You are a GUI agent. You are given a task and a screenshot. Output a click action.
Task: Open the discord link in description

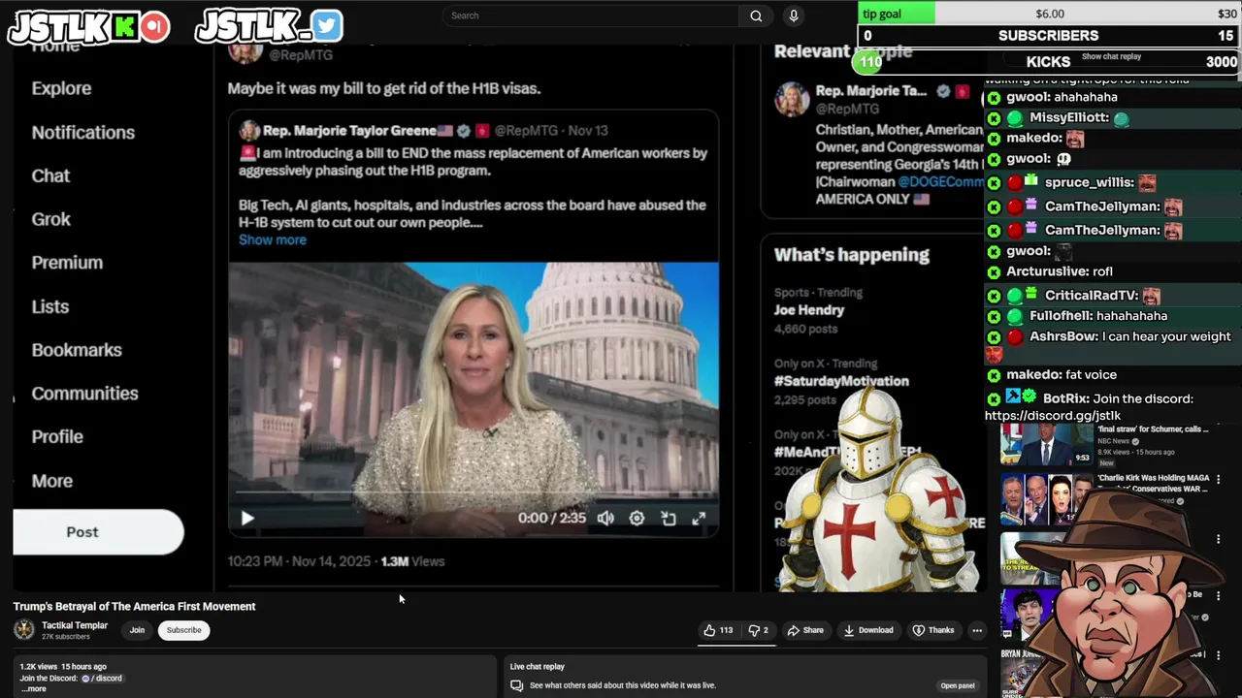click(x=101, y=678)
